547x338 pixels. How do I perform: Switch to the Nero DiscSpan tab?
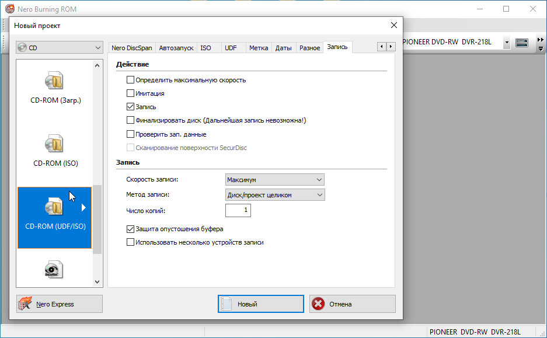click(x=132, y=48)
